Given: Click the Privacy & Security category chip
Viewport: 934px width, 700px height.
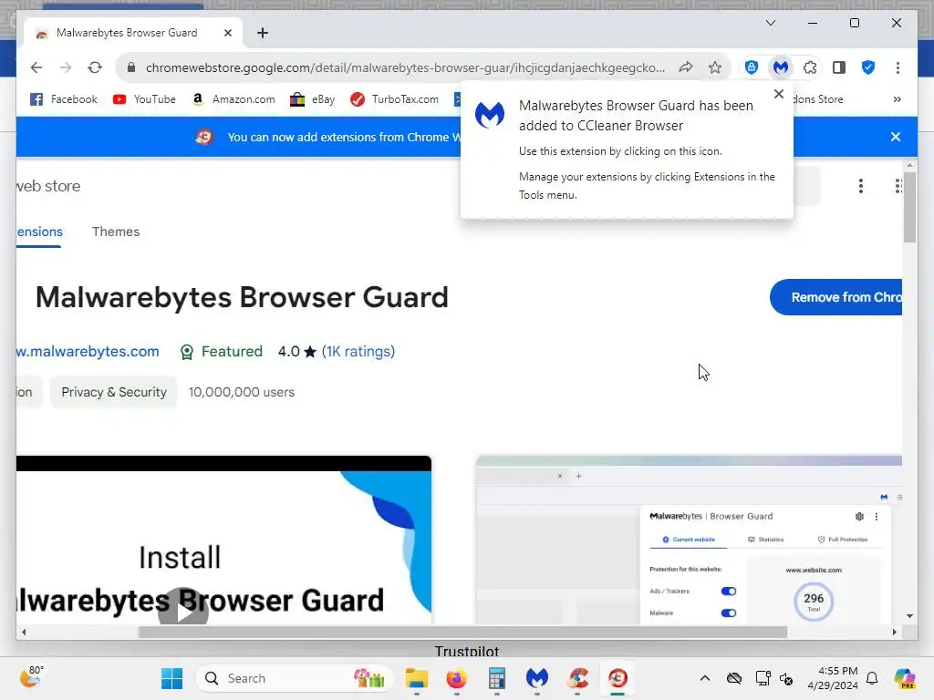Looking at the screenshot, I should (x=114, y=392).
